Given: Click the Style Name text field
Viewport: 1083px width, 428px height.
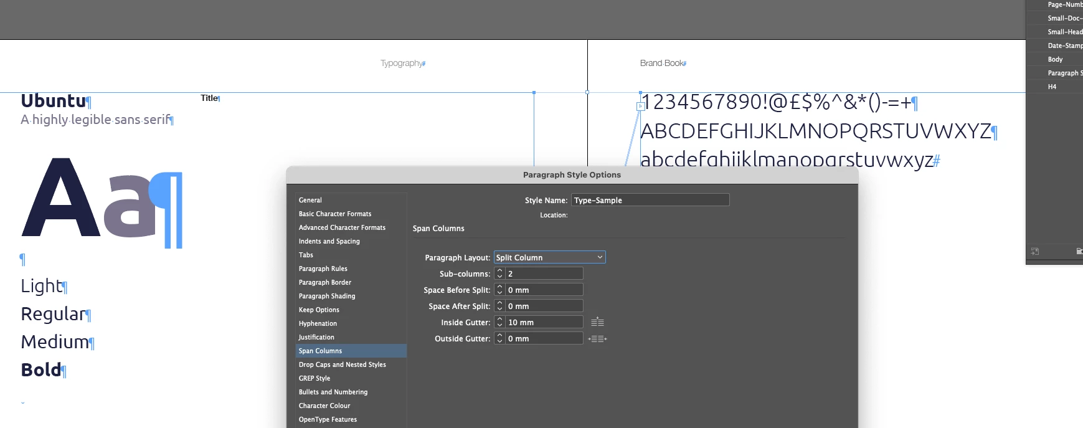Looking at the screenshot, I should (650, 200).
